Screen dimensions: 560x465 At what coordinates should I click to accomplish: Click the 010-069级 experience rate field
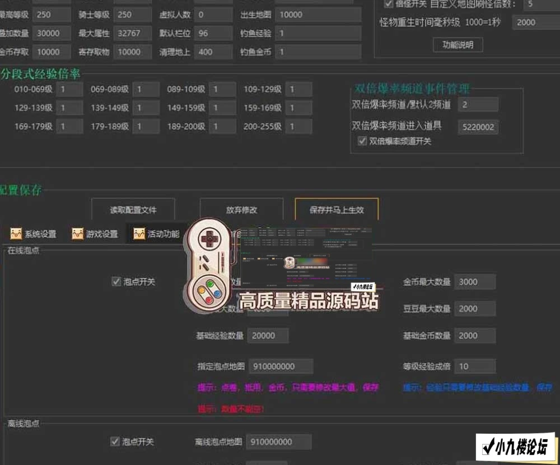click(x=69, y=89)
